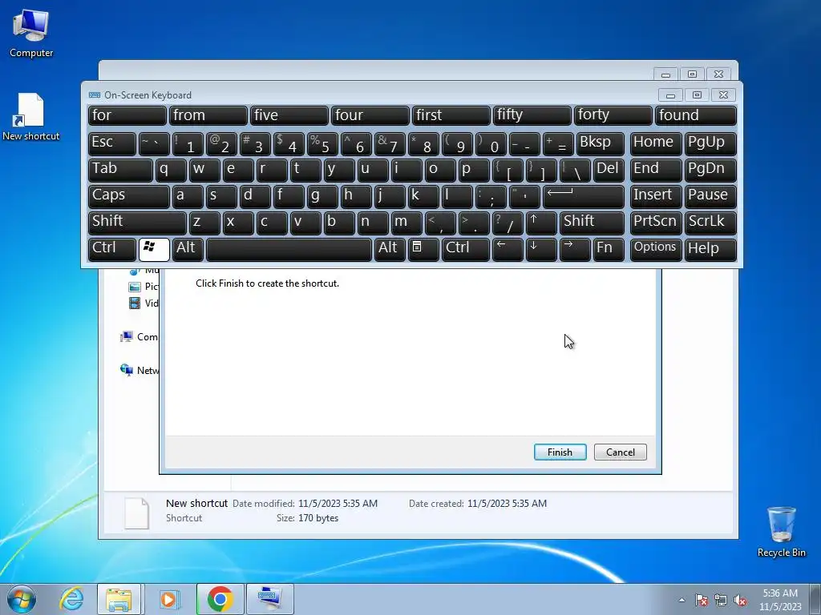Screen dimensions: 821x615
Task: Open the network tray icon
Action: (x=721, y=600)
